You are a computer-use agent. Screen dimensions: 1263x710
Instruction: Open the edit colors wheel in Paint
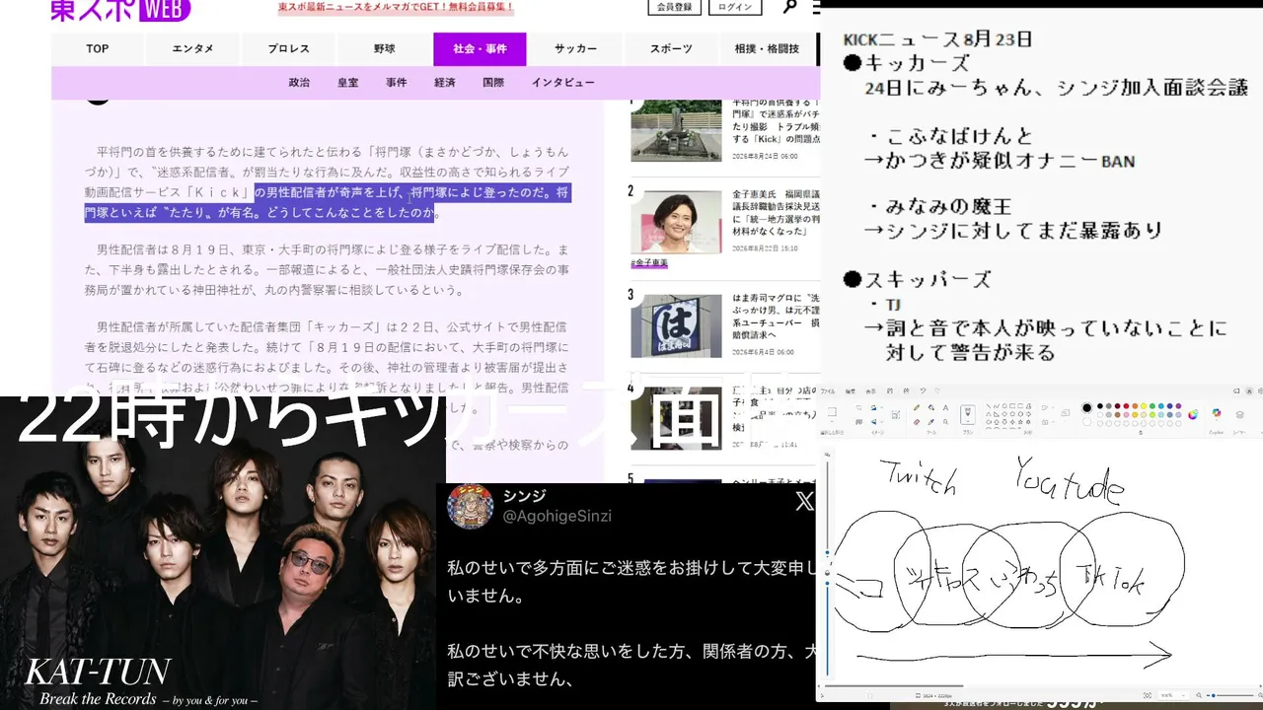pos(1193,414)
